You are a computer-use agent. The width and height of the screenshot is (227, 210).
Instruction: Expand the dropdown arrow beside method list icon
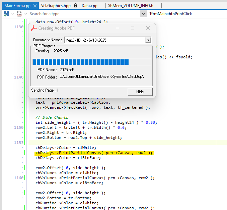pyautogui.click(x=26, y=14)
